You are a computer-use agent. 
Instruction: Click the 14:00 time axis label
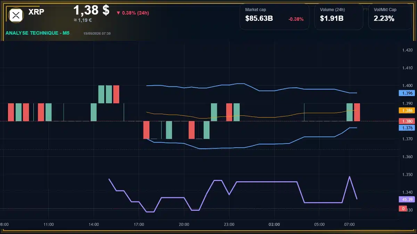coord(94,224)
